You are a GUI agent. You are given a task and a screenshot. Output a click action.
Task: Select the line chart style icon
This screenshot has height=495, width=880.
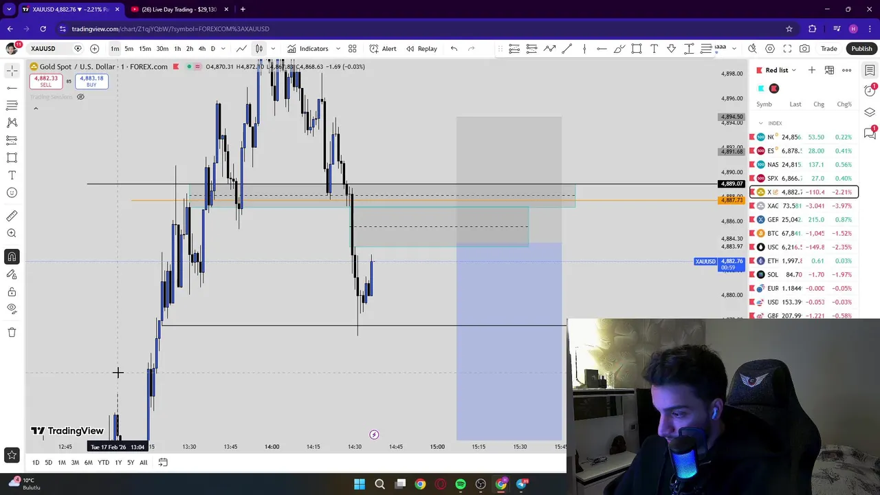coord(242,48)
